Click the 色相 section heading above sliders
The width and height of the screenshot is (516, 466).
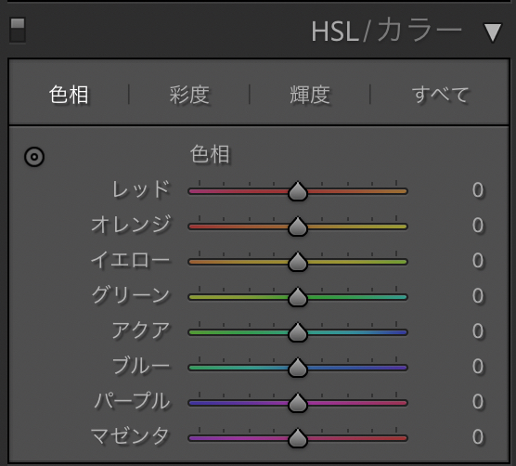[210, 154]
